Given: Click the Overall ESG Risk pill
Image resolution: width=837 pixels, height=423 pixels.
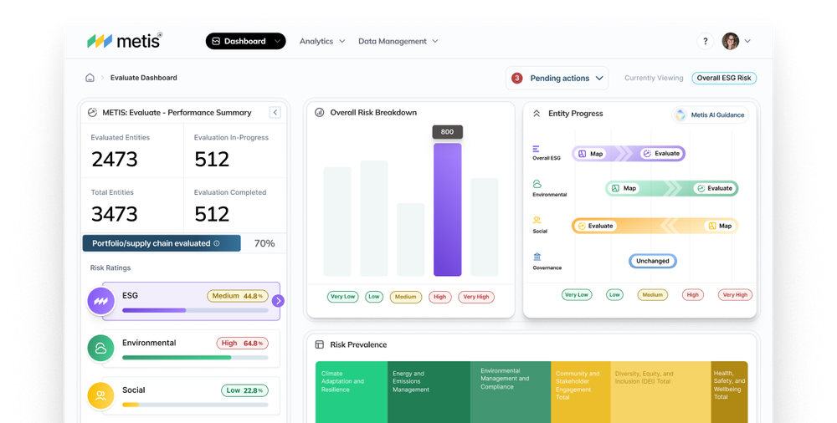Looking at the screenshot, I should point(724,78).
